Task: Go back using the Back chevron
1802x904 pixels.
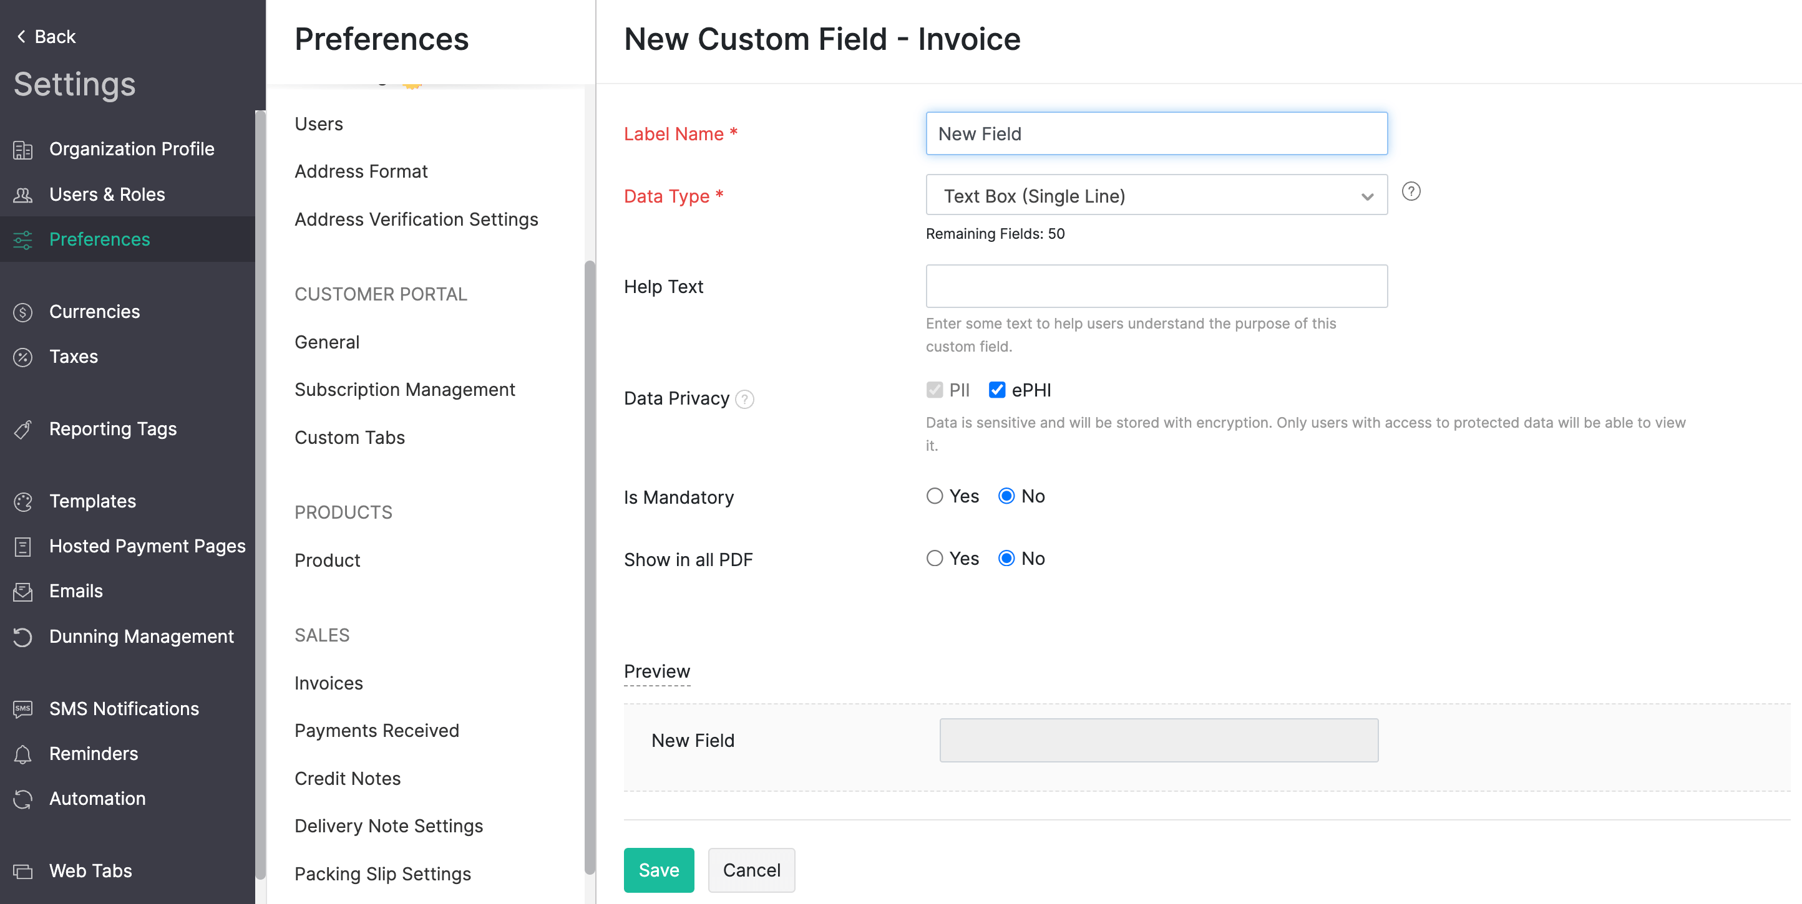Action: coord(21,36)
